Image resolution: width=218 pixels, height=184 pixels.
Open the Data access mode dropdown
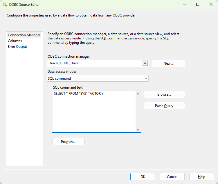pos(98,79)
